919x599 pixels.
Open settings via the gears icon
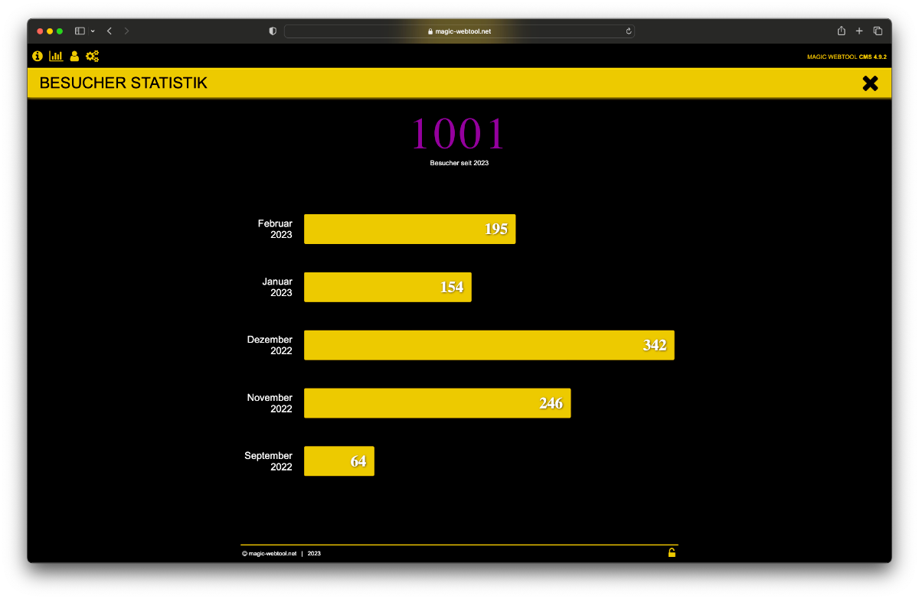tap(93, 56)
